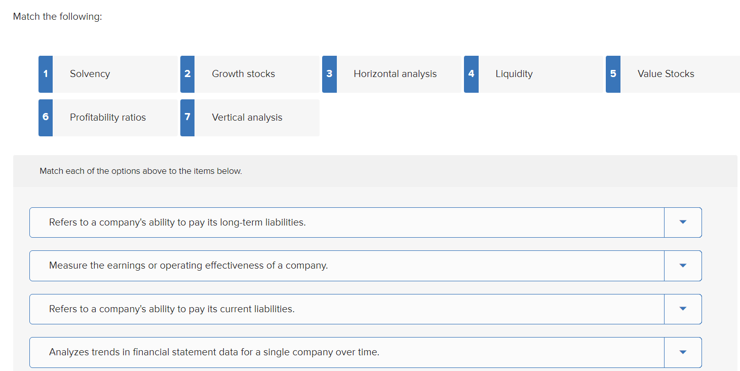Click the blue number 7 badge
The height and width of the screenshot is (371, 740).
[x=187, y=118]
